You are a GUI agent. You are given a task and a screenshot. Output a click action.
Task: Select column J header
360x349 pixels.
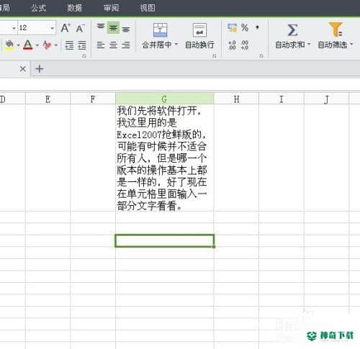click(x=326, y=99)
